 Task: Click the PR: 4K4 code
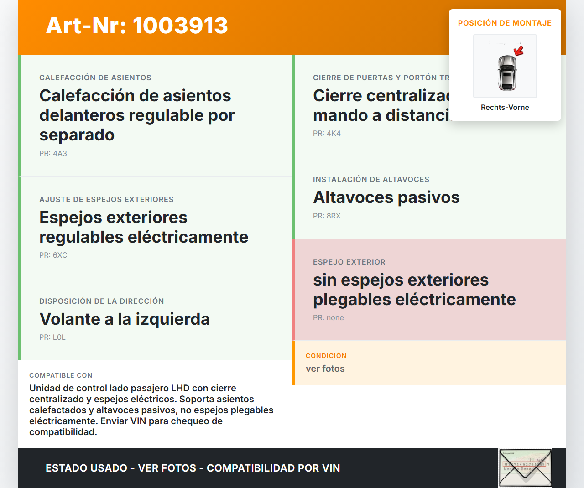click(x=327, y=133)
